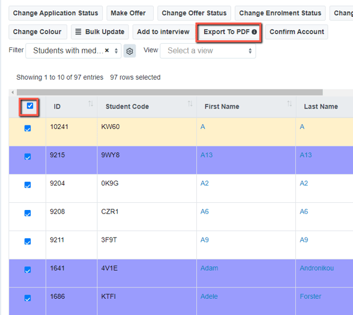Open the Filter dropdown

pos(73,51)
